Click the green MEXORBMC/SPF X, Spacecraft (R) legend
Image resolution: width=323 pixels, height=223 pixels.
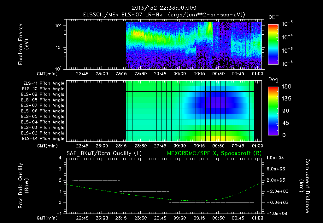[x=214, y=153]
